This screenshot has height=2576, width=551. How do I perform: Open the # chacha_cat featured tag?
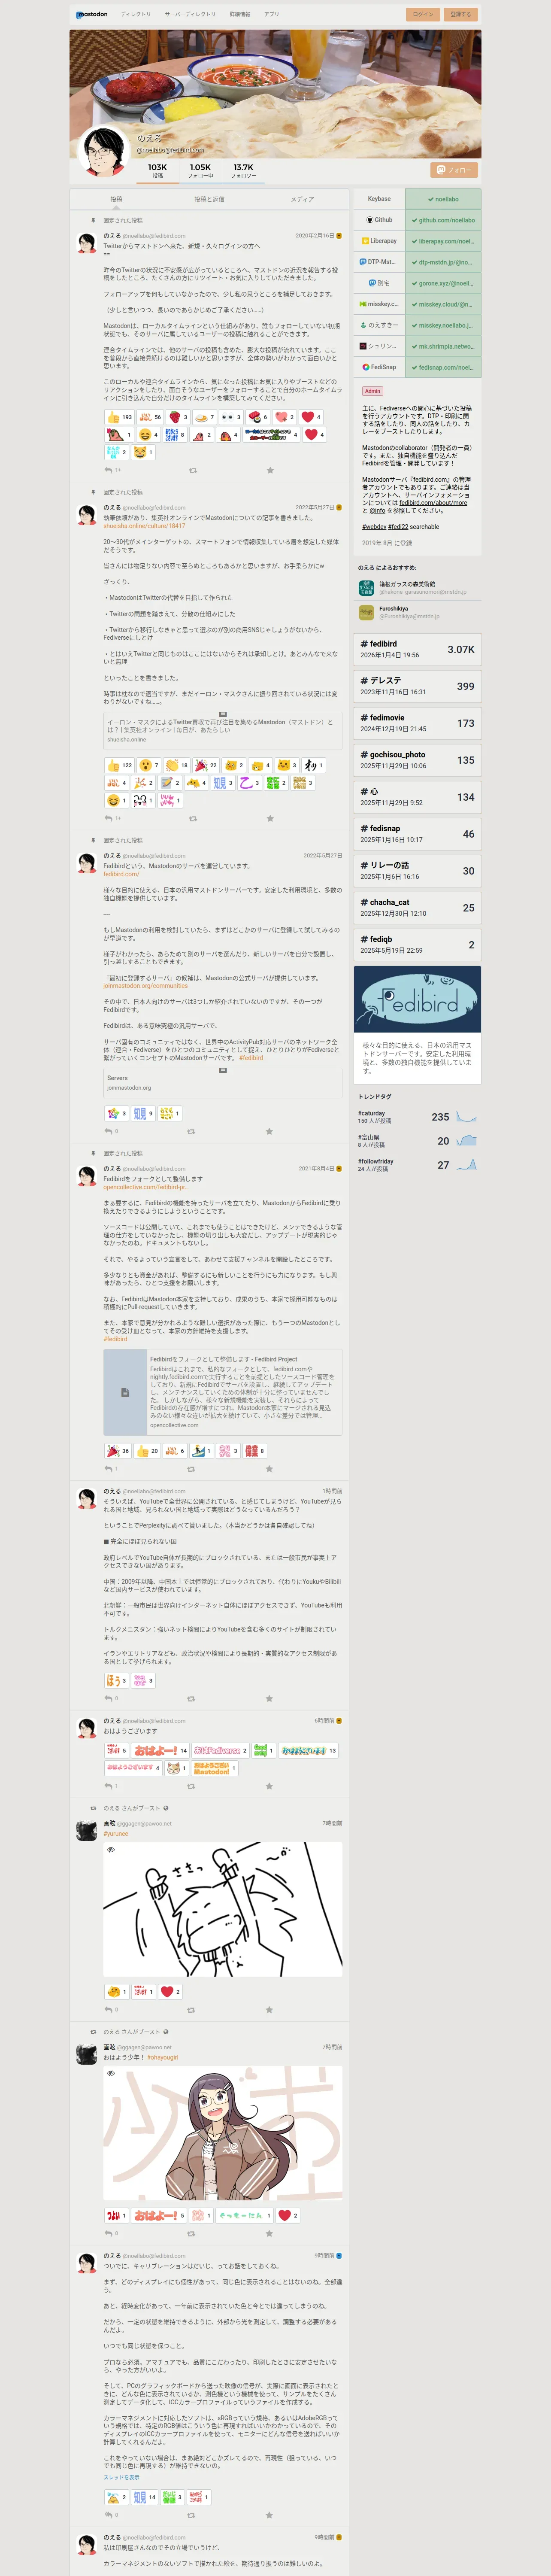[417, 908]
